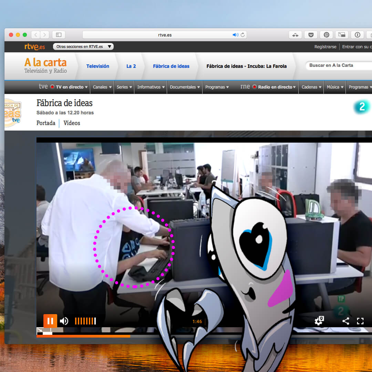The image size is (372, 372).
Task: Mute the video player volume
Action: [64, 321]
